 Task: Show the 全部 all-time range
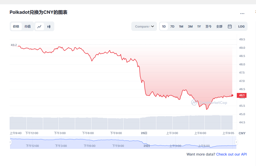click(x=219, y=26)
